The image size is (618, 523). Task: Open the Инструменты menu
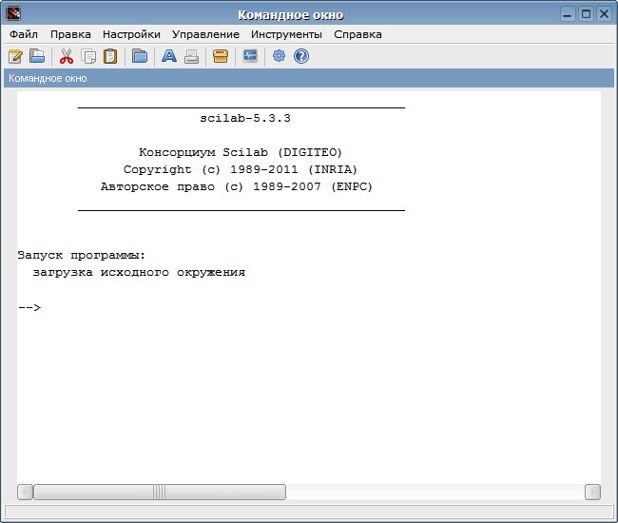tap(286, 34)
